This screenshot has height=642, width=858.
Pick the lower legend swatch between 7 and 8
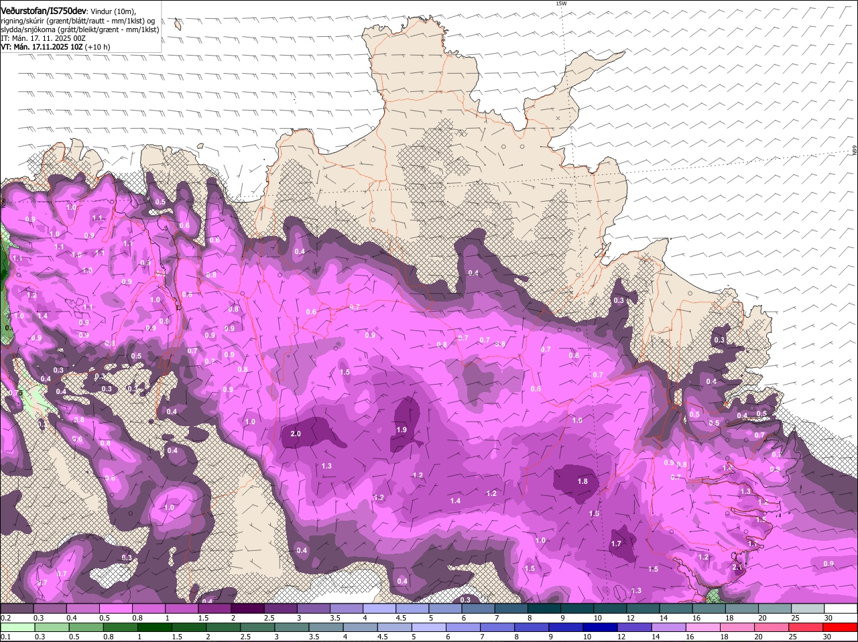tap(497, 627)
